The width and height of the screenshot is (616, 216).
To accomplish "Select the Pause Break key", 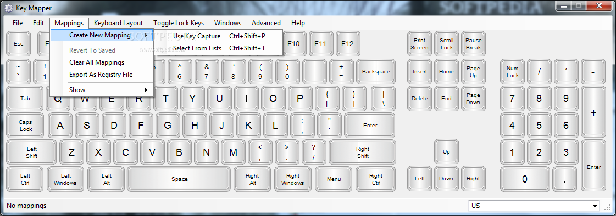I will (473, 44).
